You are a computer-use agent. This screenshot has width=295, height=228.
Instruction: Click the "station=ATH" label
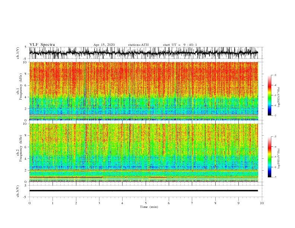tap(138, 45)
